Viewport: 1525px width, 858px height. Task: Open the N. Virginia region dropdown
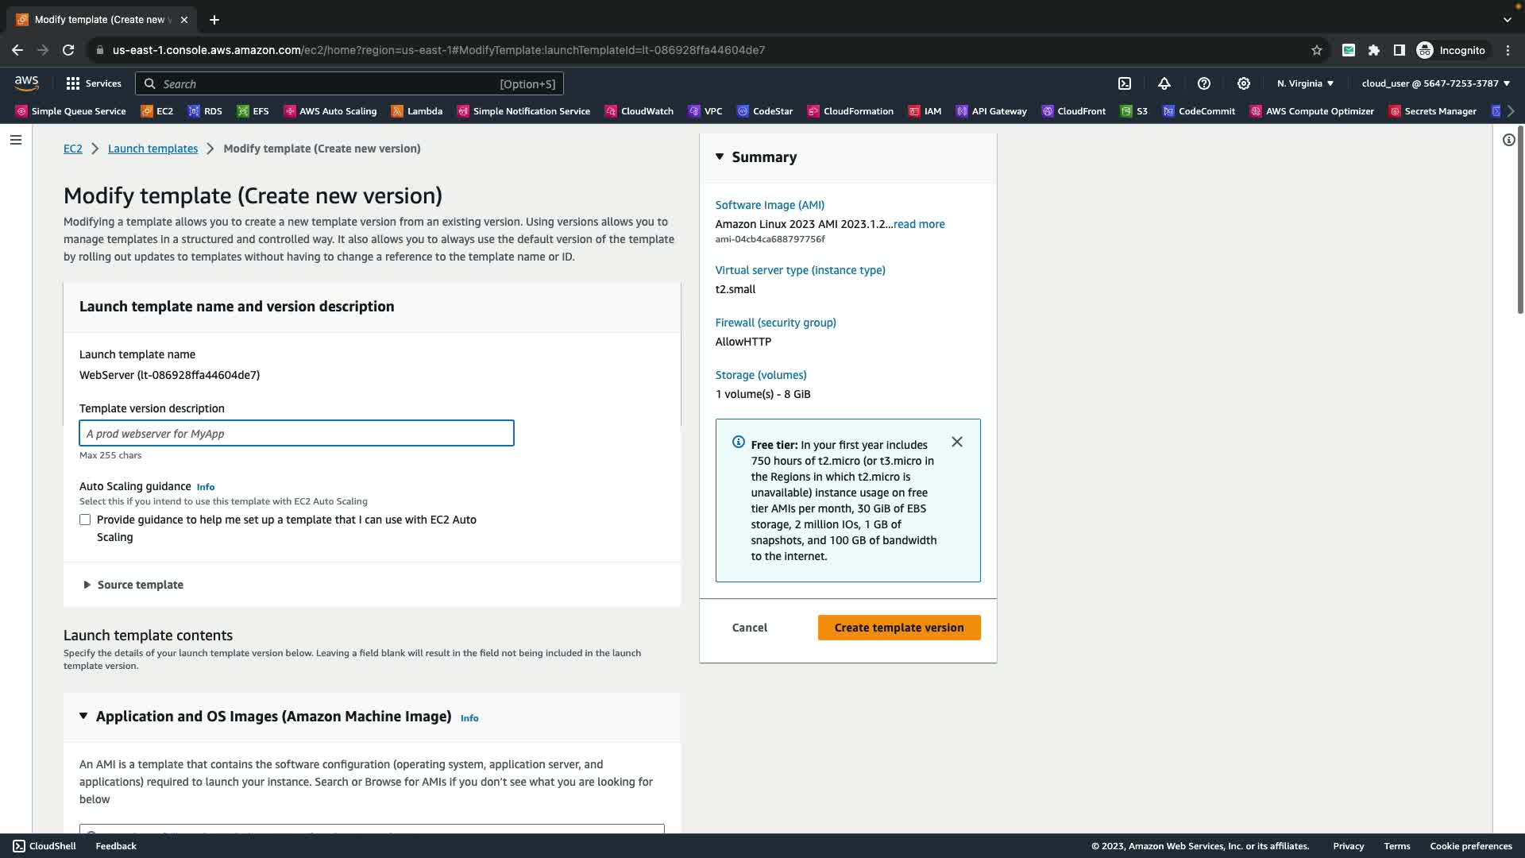(x=1305, y=83)
